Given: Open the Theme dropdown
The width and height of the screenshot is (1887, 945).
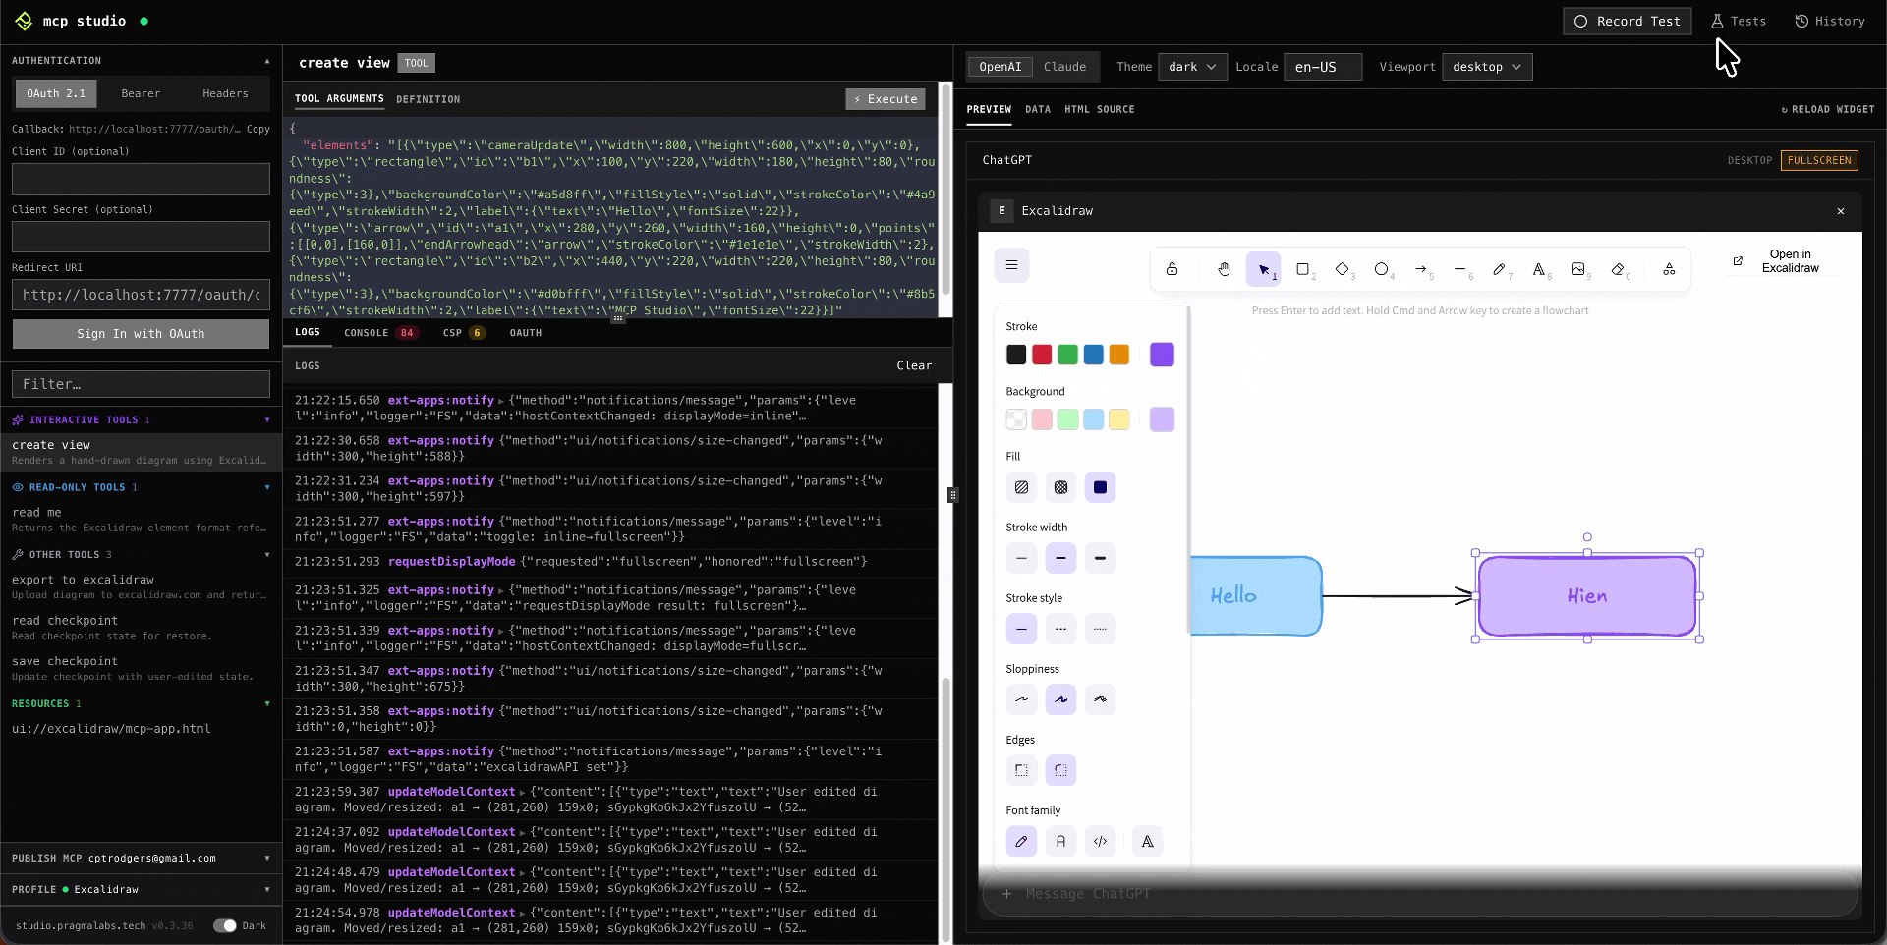Looking at the screenshot, I should coord(1192,67).
